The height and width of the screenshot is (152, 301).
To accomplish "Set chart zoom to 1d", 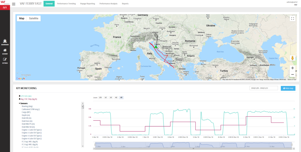I will (106, 97).
